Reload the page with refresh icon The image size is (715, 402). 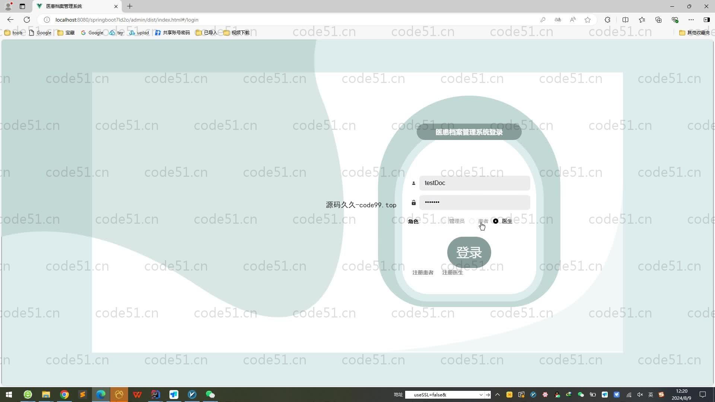pyautogui.click(x=27, y=20)
